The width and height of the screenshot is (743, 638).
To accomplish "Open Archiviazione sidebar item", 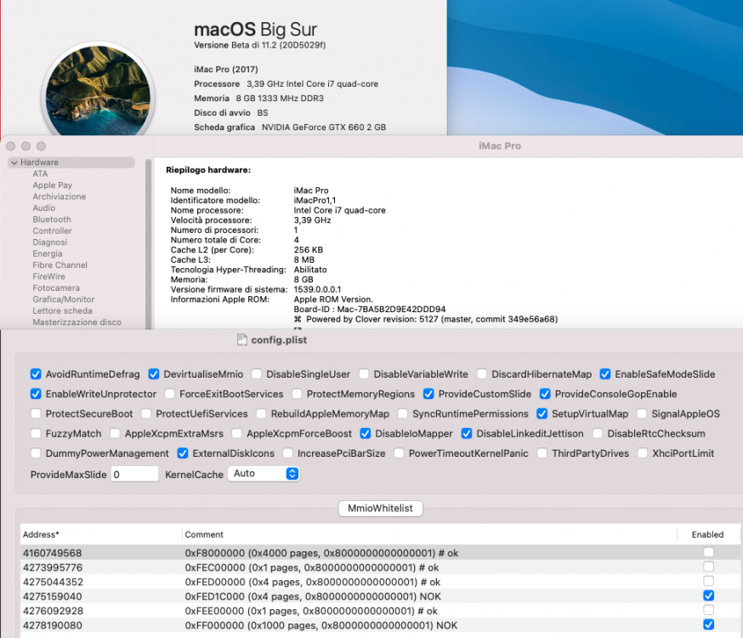I will 60,197.
